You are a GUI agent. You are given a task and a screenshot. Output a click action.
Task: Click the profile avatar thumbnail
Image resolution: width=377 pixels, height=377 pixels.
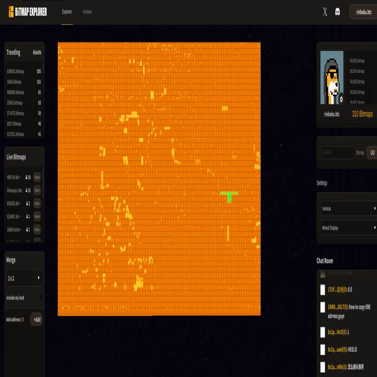click(332, 77)
